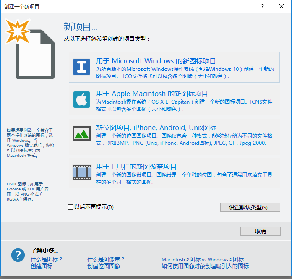
Task: Open 如何使用图像对象创建吸引人的图标 link
Action: tap(205, 266)
